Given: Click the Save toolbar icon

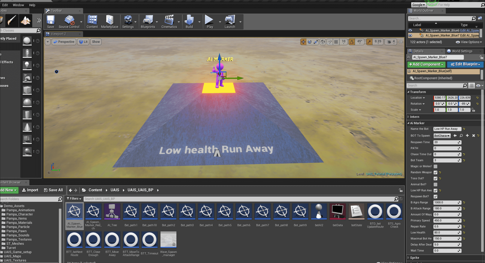Looking at the screenshot, I should click(50, 22).
